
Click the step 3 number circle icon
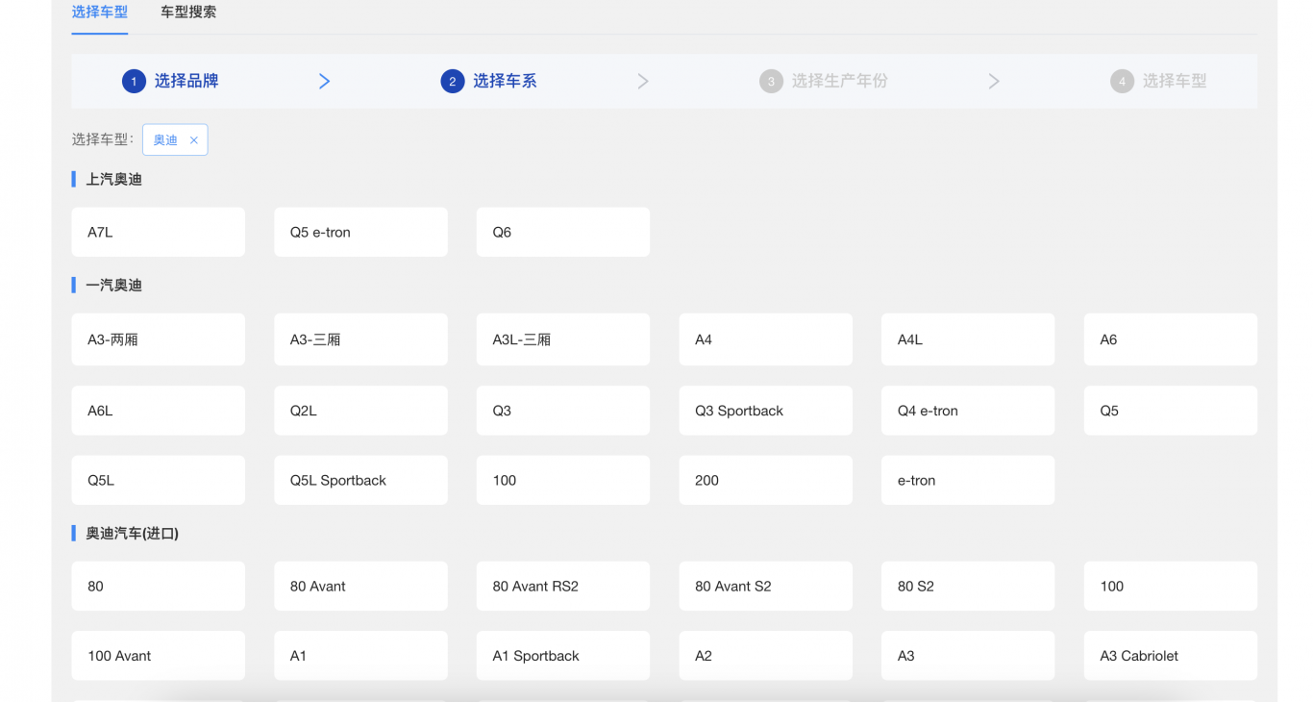click(771, 82)
